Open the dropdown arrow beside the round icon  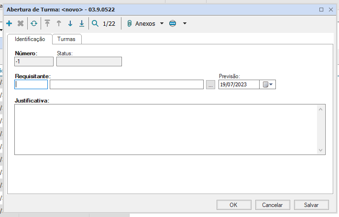[185, 23]
